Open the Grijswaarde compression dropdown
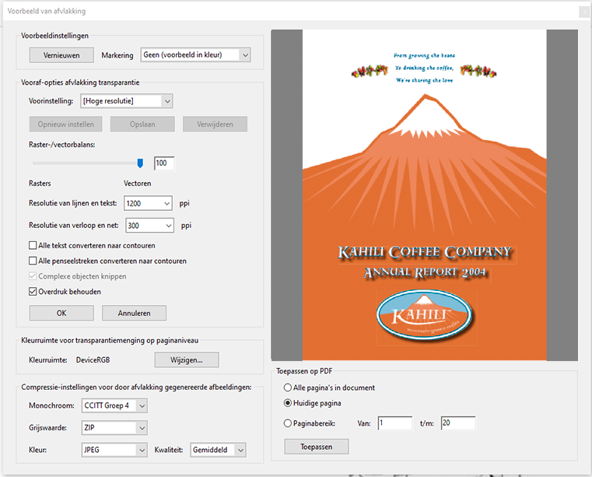The image size is (592, 477). tap(114, 428)
